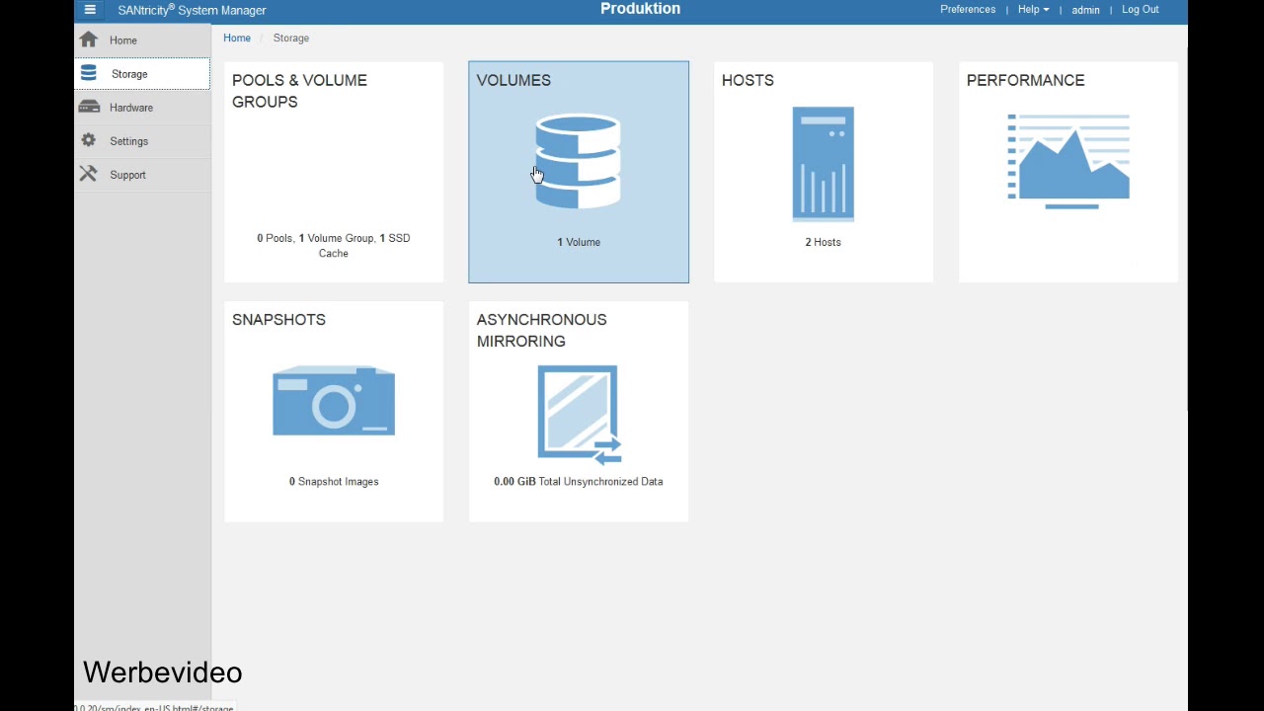Click the Snapshots tile heading
Image resolution: width=1264 pixels, height=711 pixels.
[x=278, y=319]
